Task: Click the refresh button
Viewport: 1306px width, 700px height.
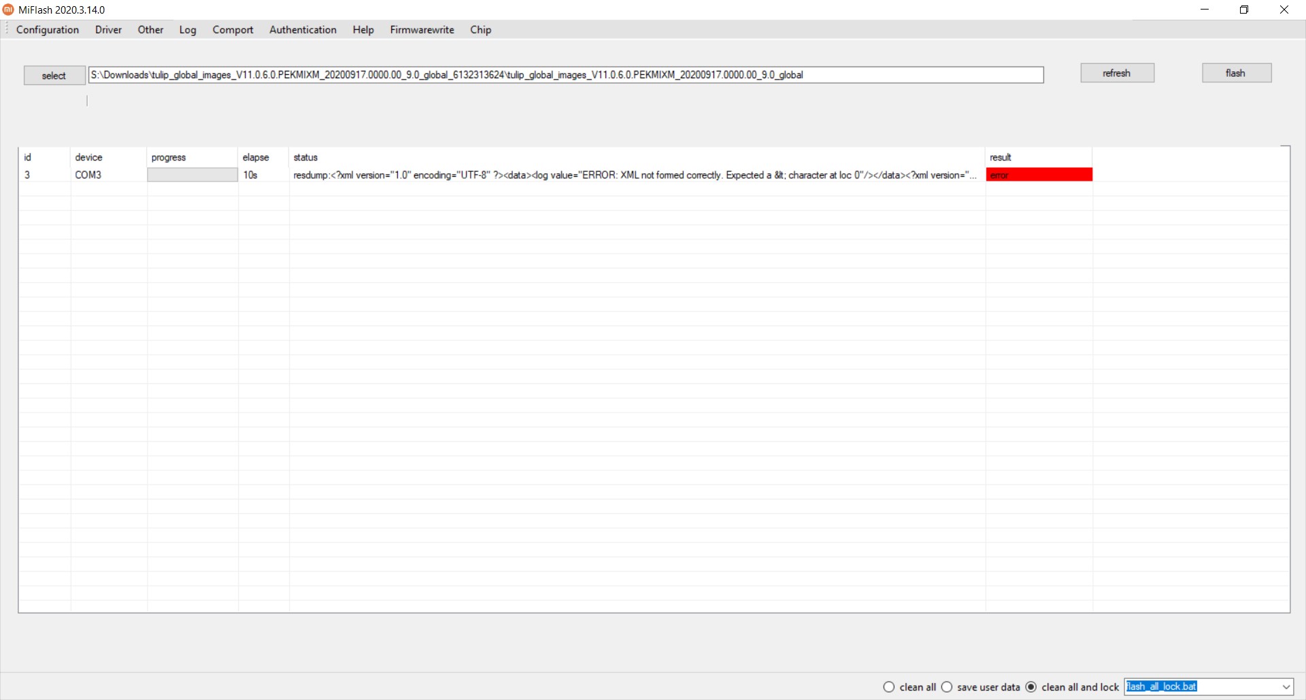Action: pyautogui.click(x=1117, y=73)
